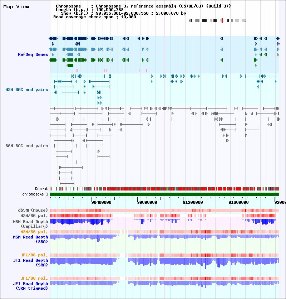Click the 91200000 ruler coordinate label

pyautogui.click(x=193, y=202)
